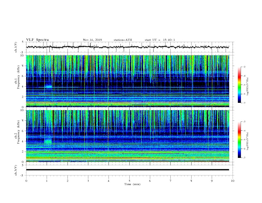262x203 pixels.
Task: Click the "5" tick on Time axis
Action: 129,181
